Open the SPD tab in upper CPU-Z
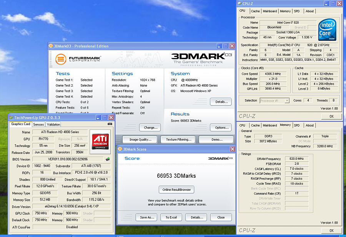 click(x=297, y=11)
